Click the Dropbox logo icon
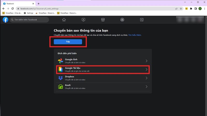The image size is (207, 116). click(61, 78)
